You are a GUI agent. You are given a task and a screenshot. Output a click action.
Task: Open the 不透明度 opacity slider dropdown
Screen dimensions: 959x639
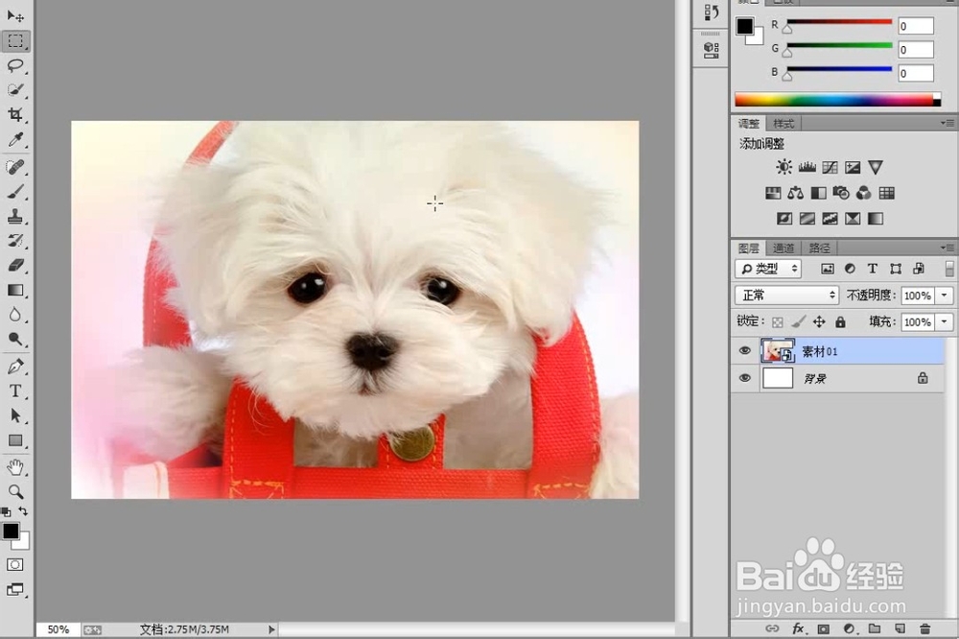click(945, 296)
